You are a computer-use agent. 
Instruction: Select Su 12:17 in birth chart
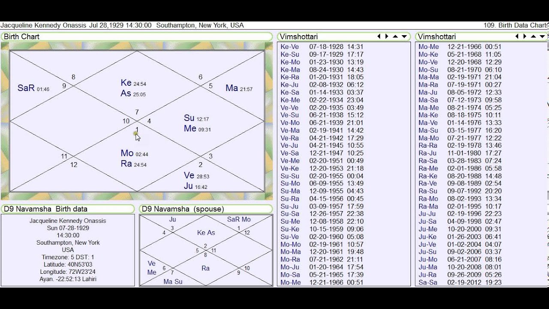[x=196, y=118]
